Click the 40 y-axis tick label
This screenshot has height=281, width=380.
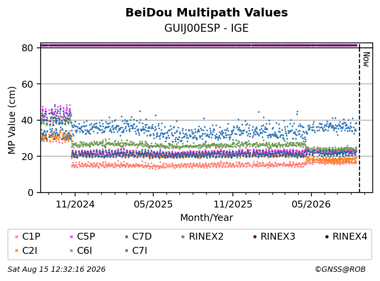[x=27, y=120]
